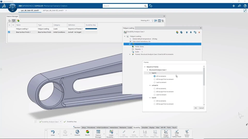Open the dd1rpv_db_link-03_sim01 document tab
The width and height of the screenshot is (248, 139).
coord(53,11)
